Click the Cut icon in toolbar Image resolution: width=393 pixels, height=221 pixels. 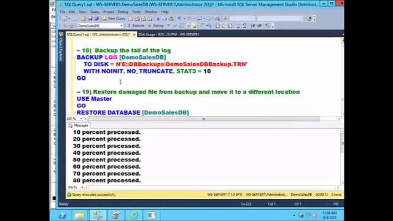pyautogui.click(x=158, y=18)
